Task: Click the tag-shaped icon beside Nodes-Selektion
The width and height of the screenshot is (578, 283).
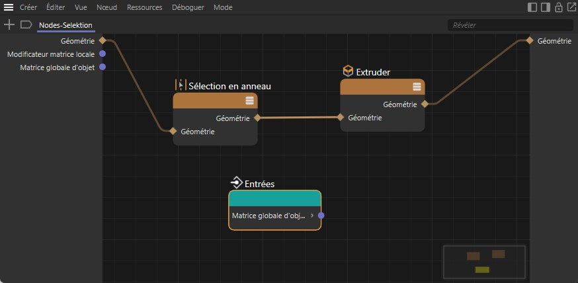Action: coord(26,24)
